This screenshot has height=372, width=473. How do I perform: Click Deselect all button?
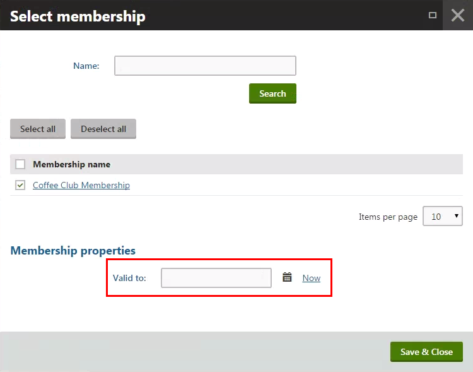click(x=103, y=129)
